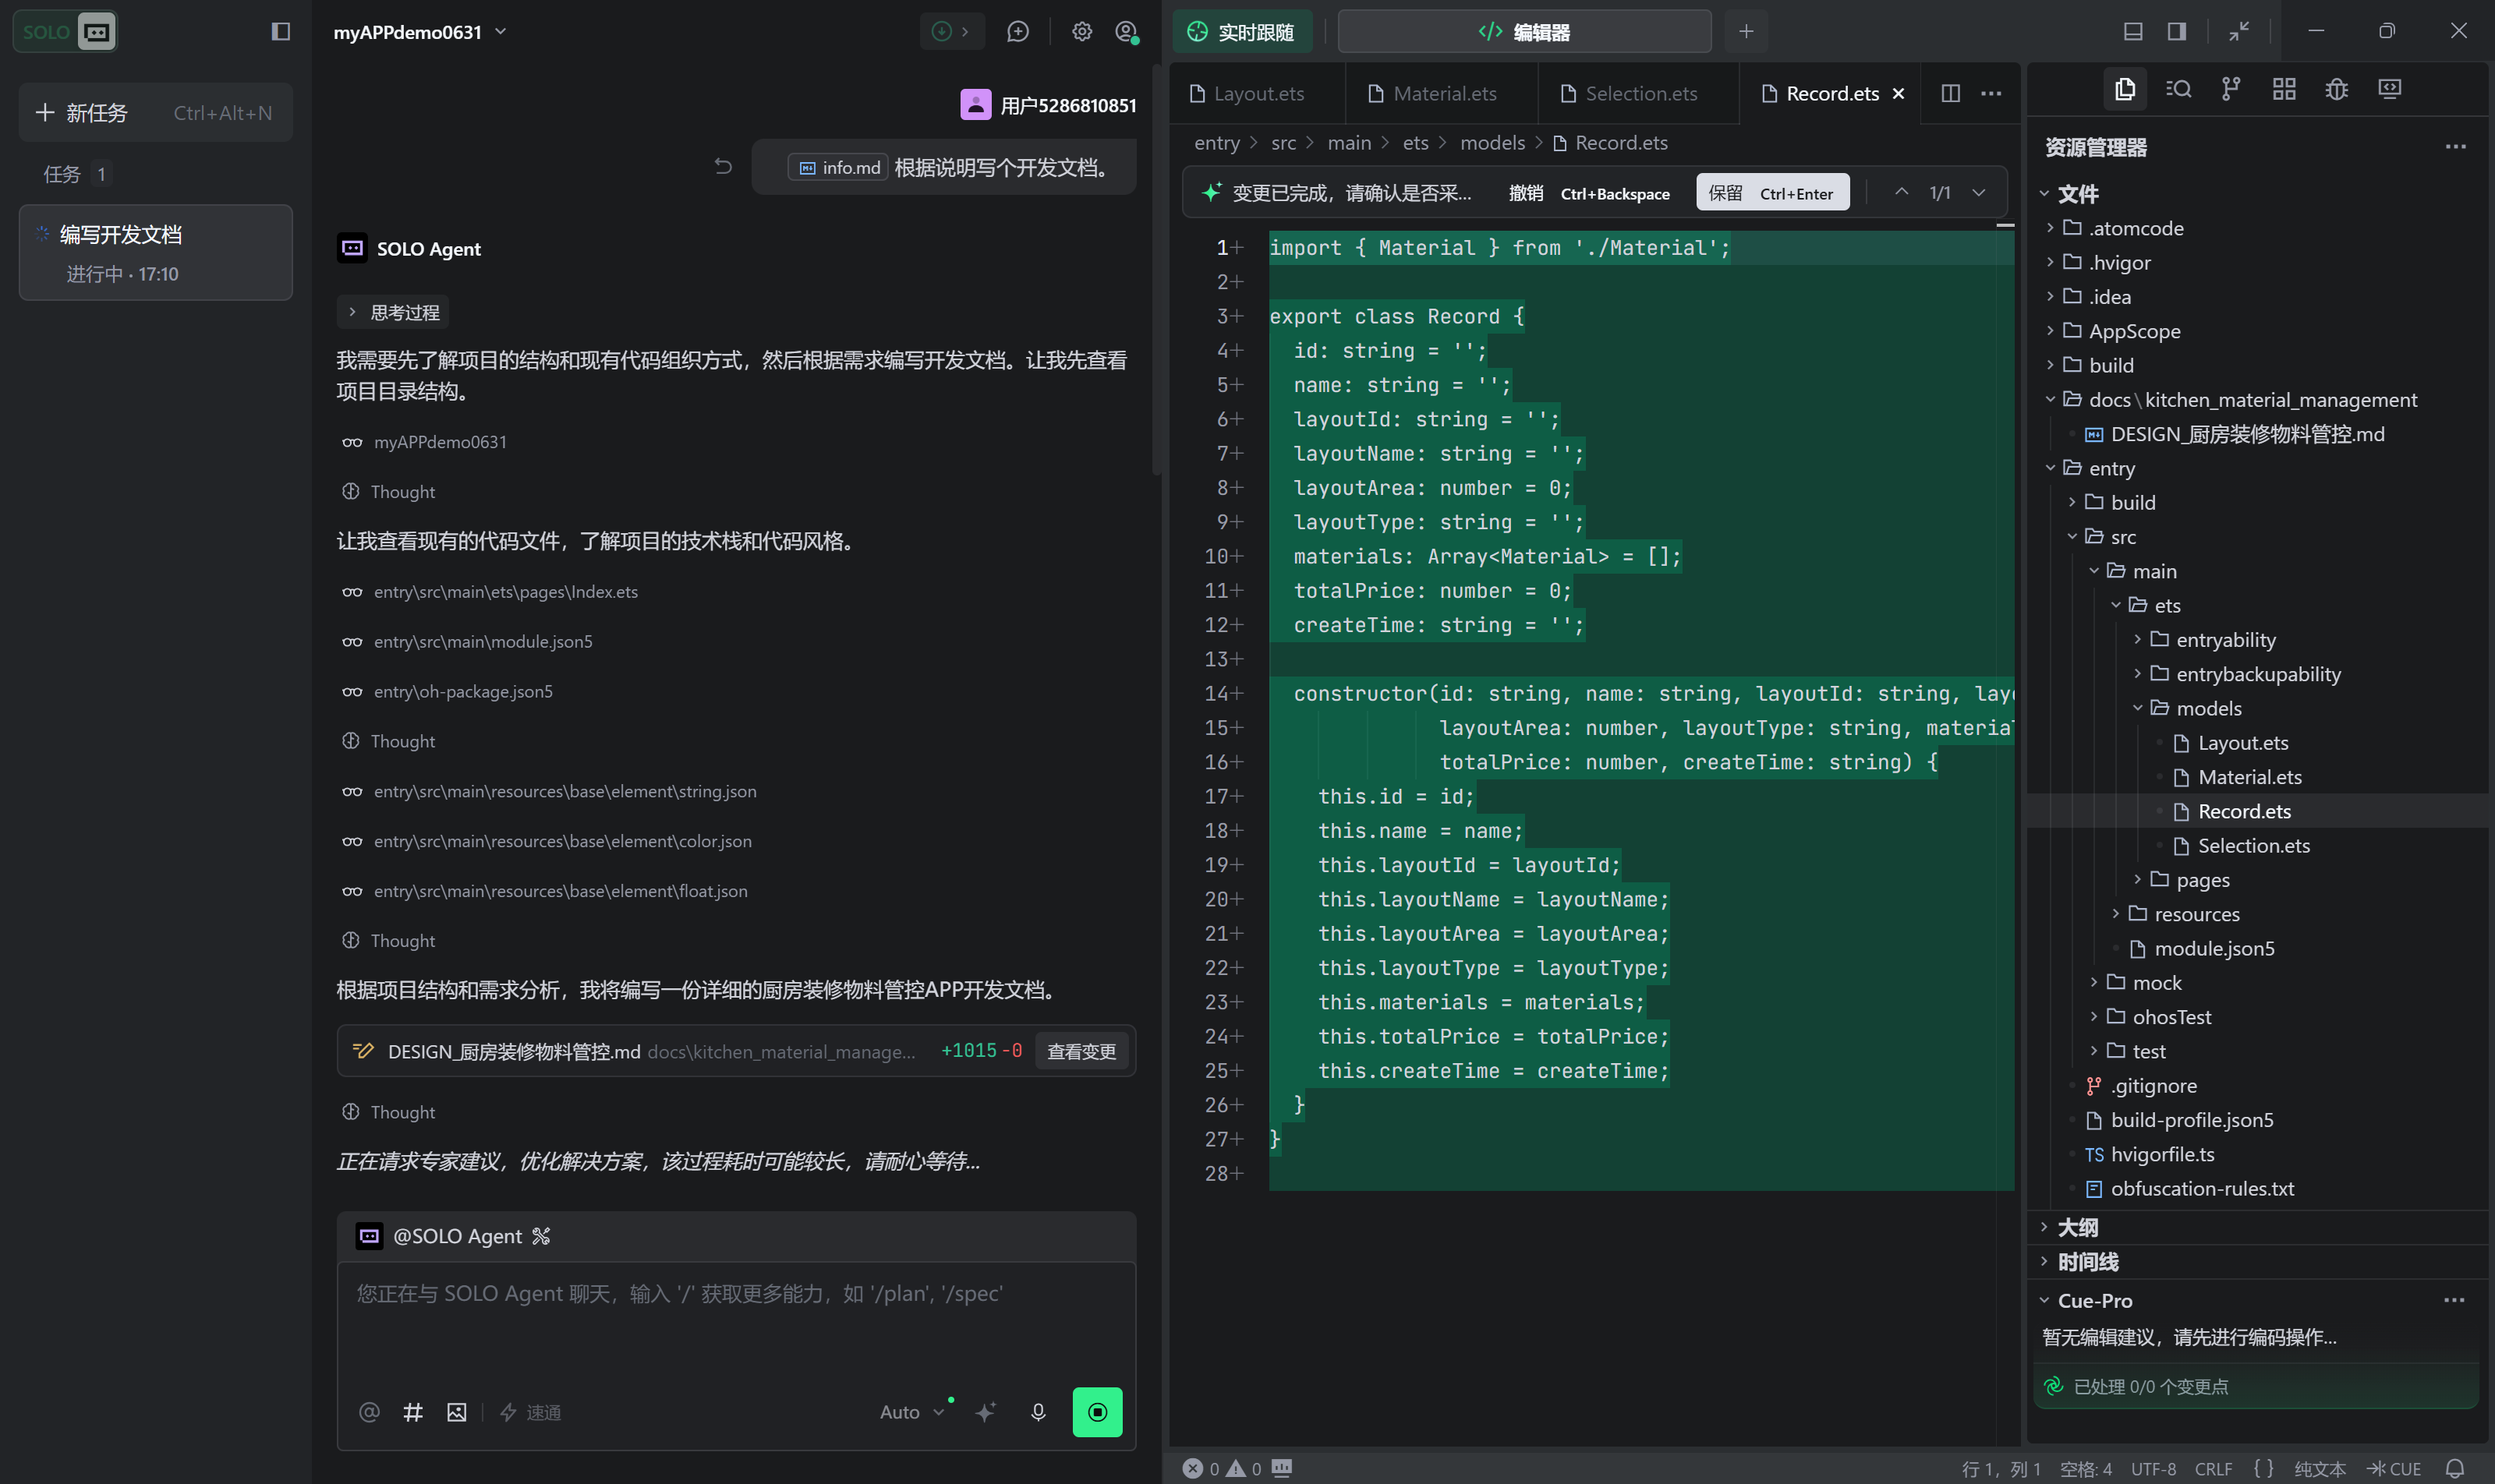Image resolution: width=2495 pixels, height=1484 pixels.
Task: Add a new panel tab with plus
Action: [x=1746, y=32]
